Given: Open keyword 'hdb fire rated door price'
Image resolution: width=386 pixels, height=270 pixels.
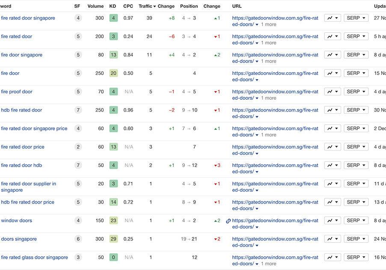Looking at the screenshot, I should tap(27, 202).
